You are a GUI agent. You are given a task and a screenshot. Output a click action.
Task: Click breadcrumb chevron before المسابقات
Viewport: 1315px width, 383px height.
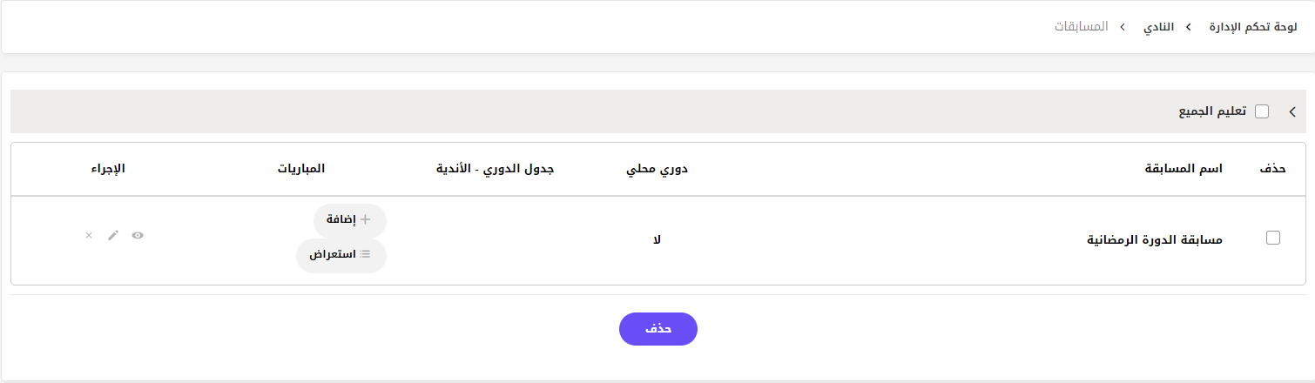pyautogui.click(x=1123, y=27)
